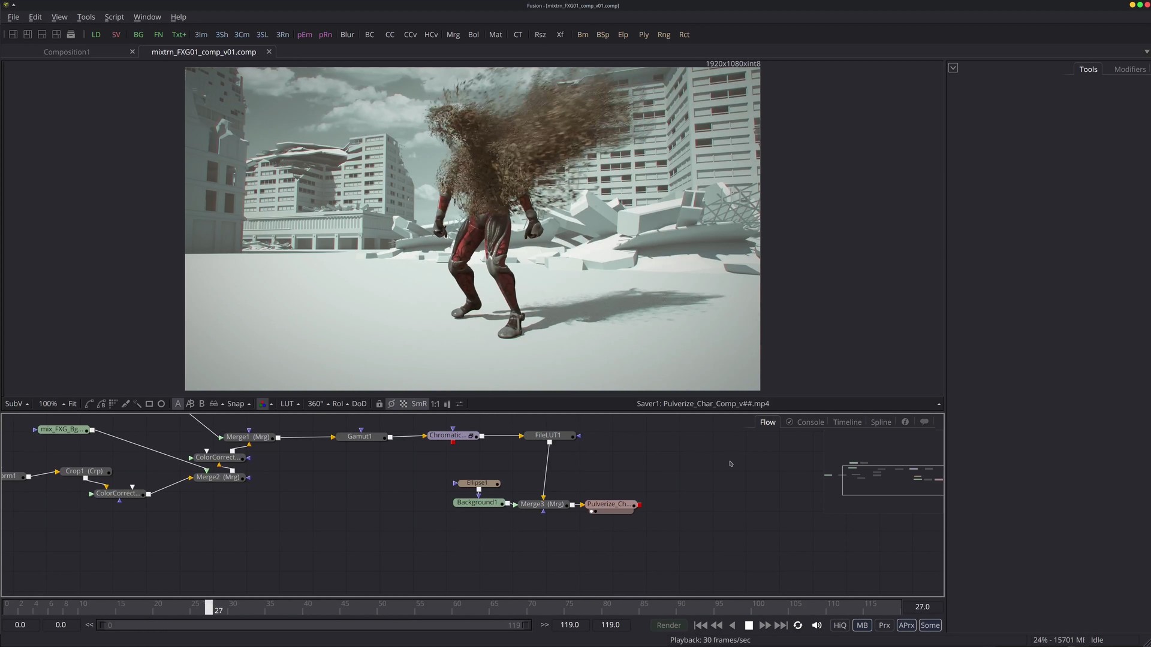Toggle the region-of-interest lock in the viewer toolbar
This screenshot has width=1151, height=647.
click(x=379, y=403)
